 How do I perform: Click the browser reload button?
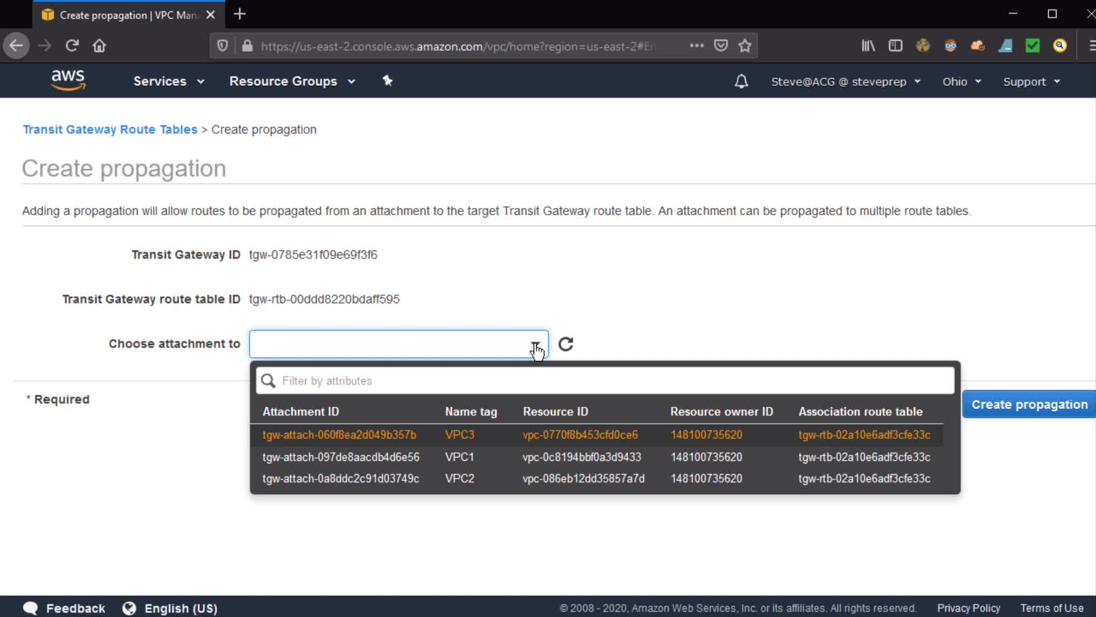pyautogui.click(x=72, y=46)
